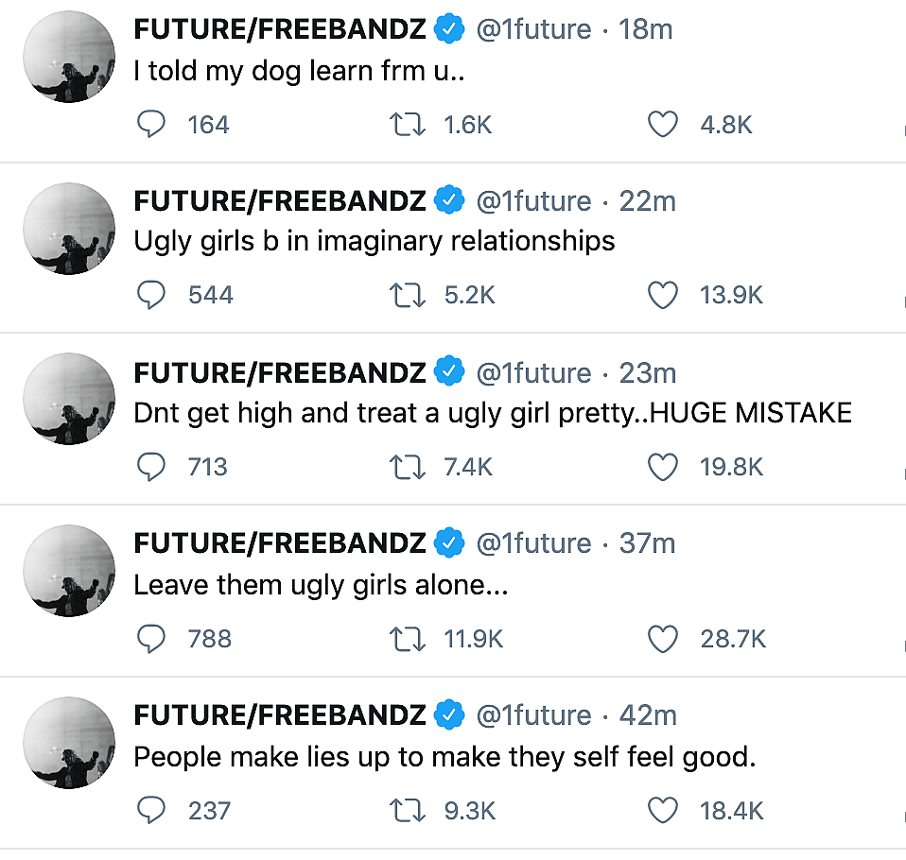Viewport: 906px width, 860px height.
Task: Reply to the "Leave them ugly girls alone" tweet
Action: 152,639
